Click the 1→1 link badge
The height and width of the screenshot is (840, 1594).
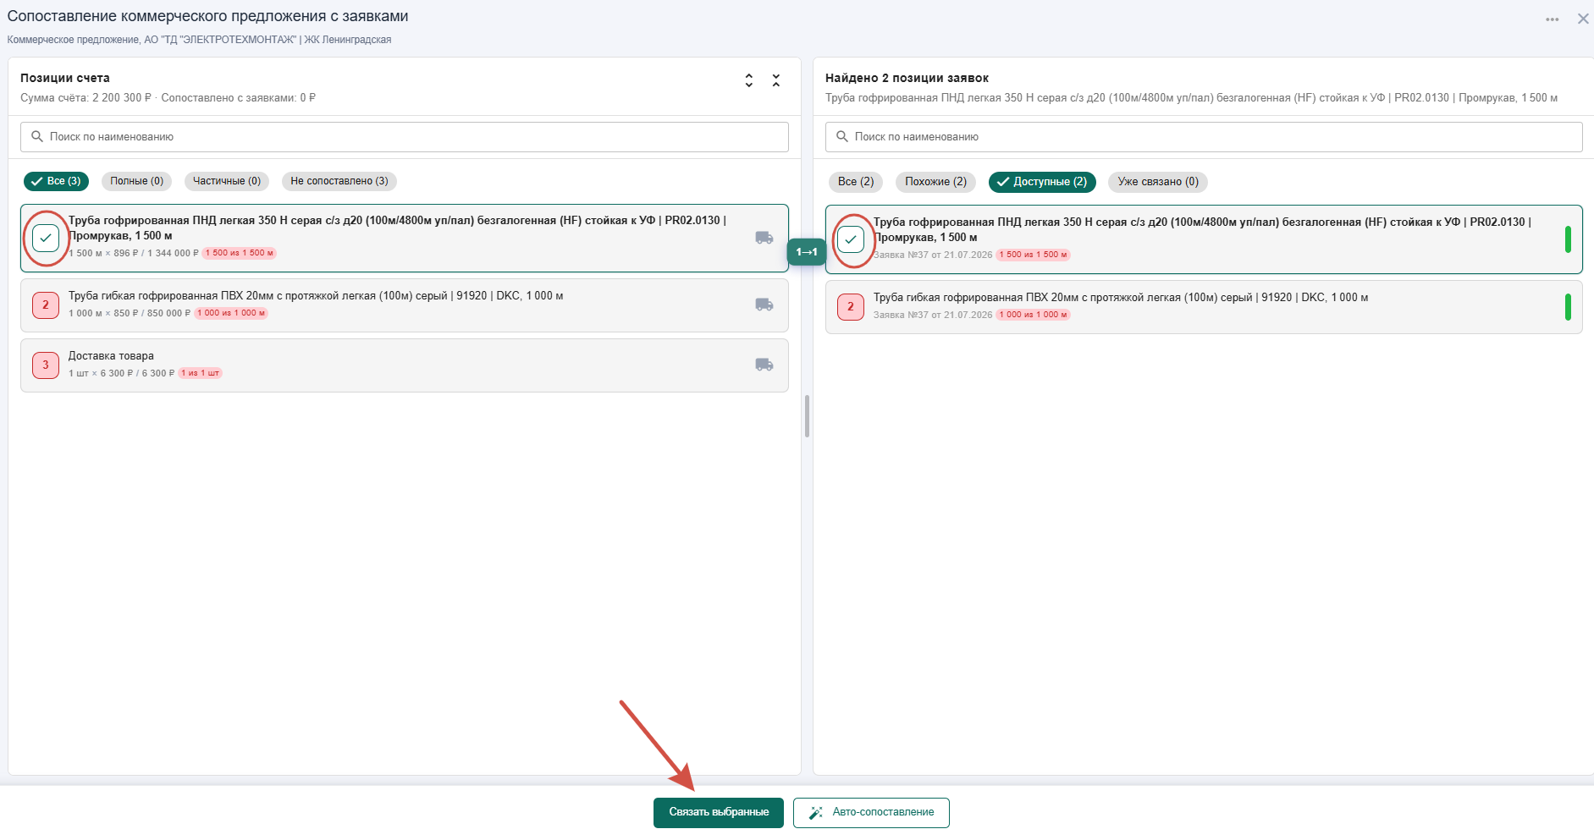tap(807, 252)
